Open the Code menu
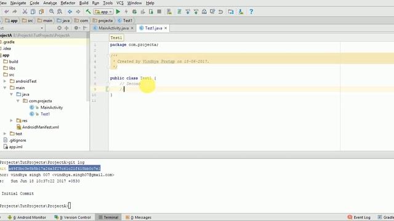This screenshot has width=394, height=221. click(x=34, y=3)
